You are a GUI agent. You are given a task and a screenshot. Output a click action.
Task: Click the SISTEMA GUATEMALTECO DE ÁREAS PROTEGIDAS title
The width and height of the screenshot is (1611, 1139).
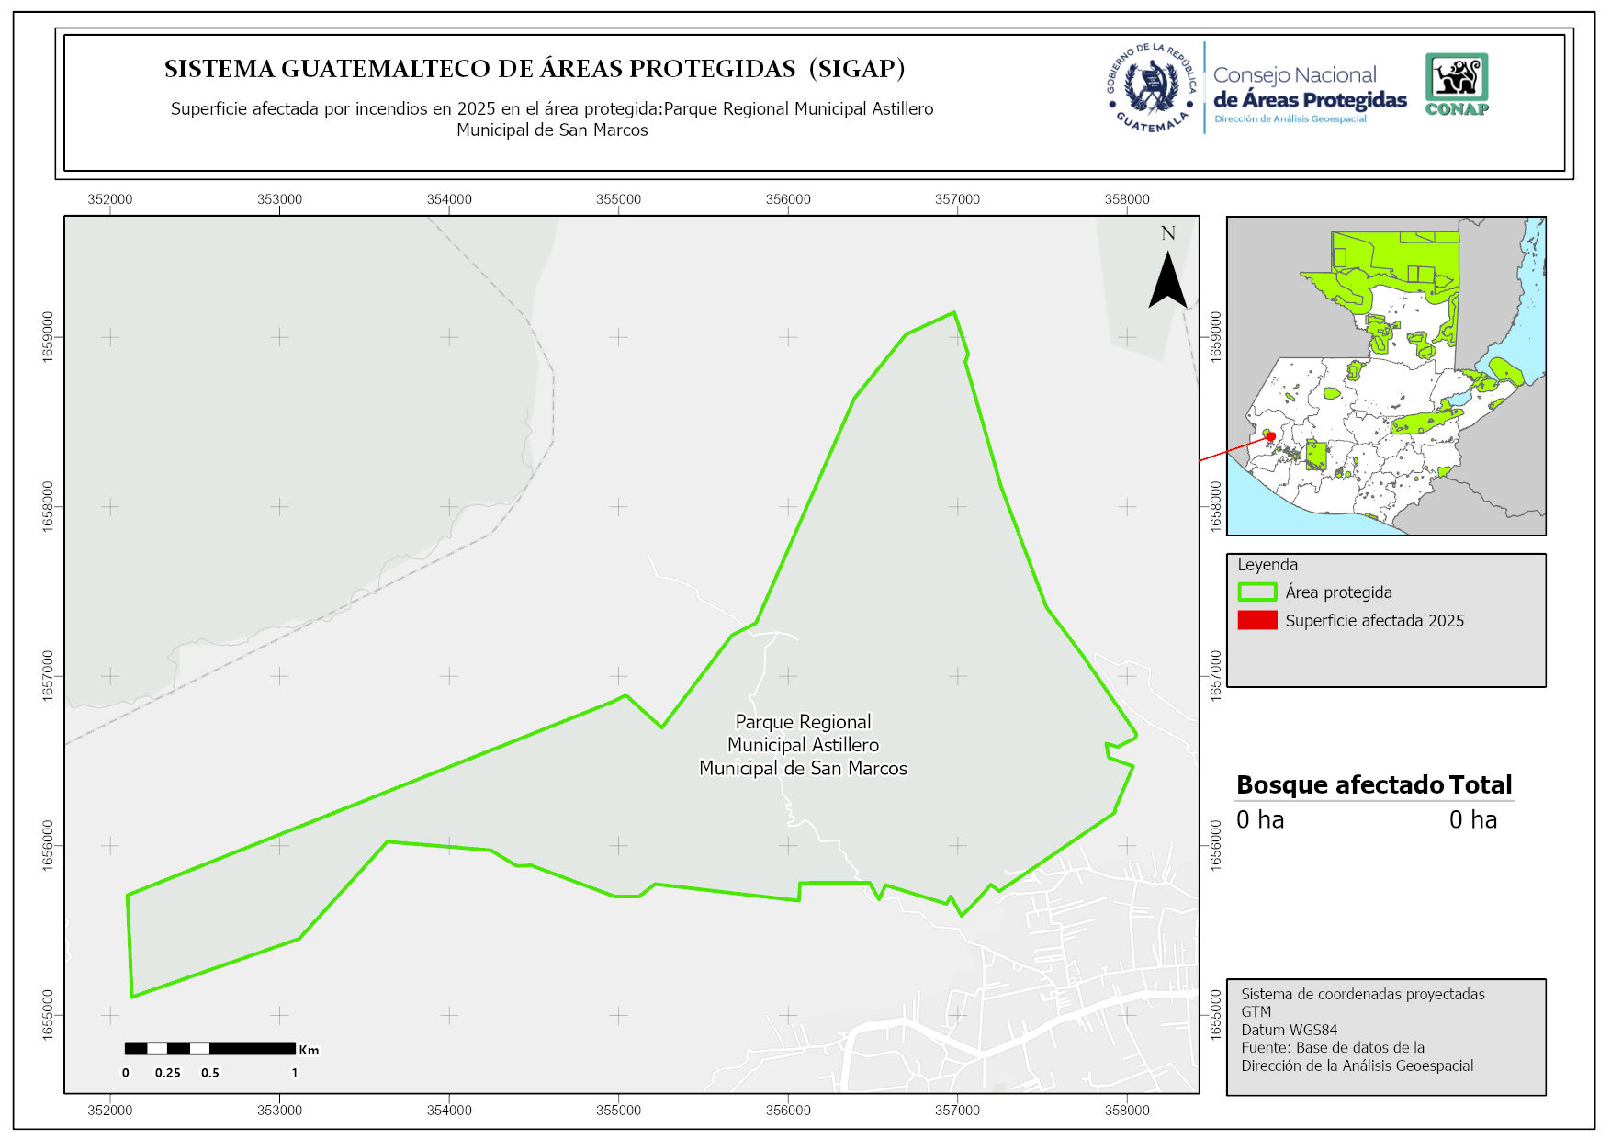(x=535, y=69)
